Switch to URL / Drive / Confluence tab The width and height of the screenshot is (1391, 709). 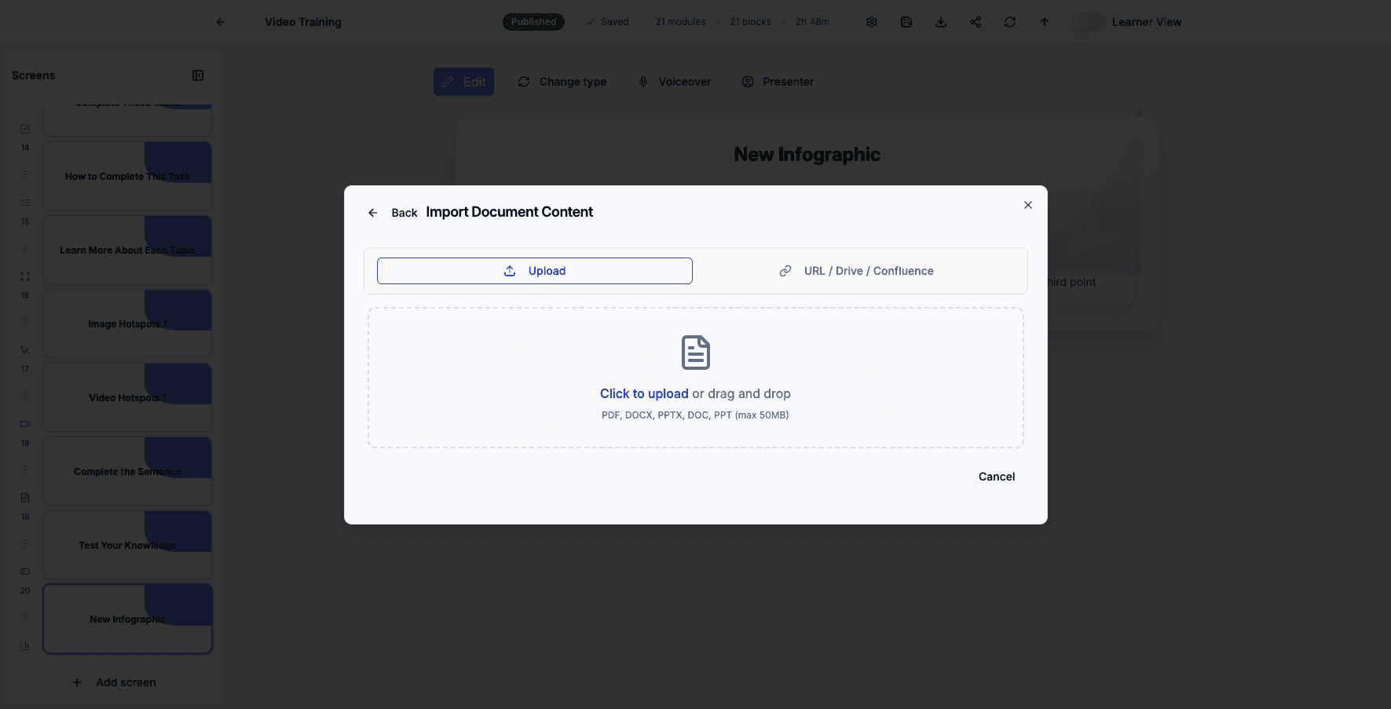point(856,270)
